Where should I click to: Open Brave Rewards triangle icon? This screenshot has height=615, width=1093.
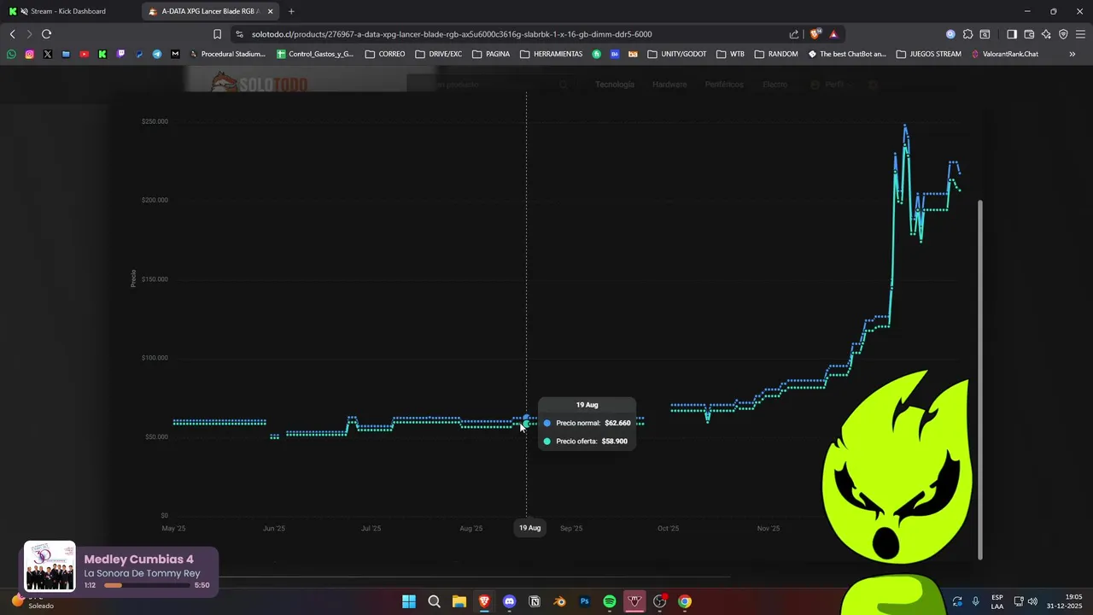tap(833, 34)
